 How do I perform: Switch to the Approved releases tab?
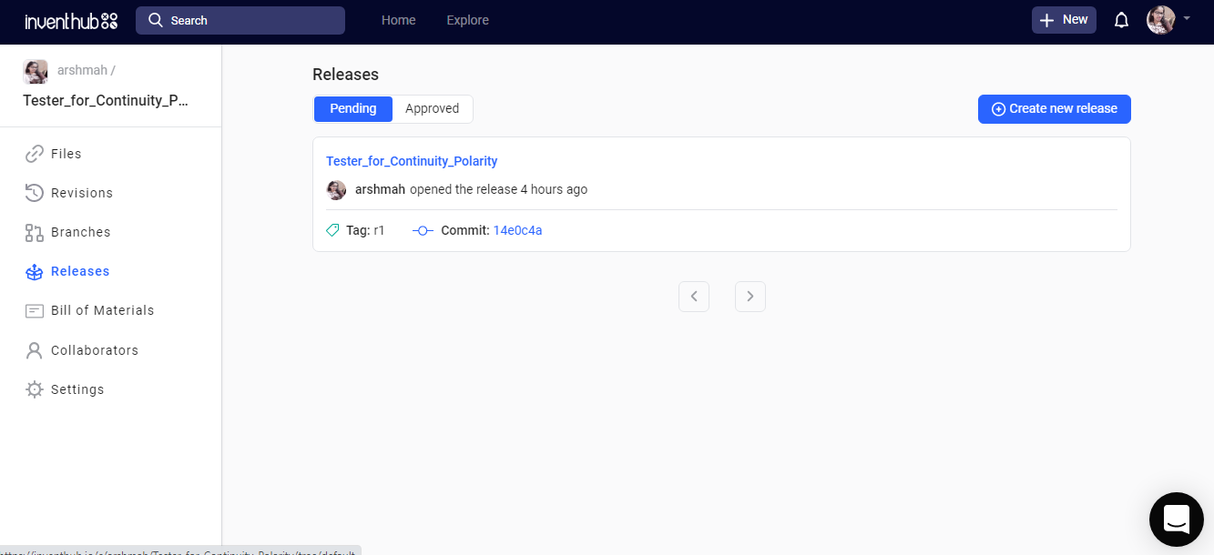432,109
